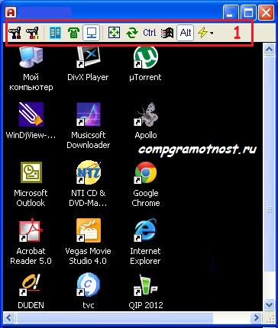Click the vertical scrollbar up arrow

pyautogui.click(x=269, y=50)
